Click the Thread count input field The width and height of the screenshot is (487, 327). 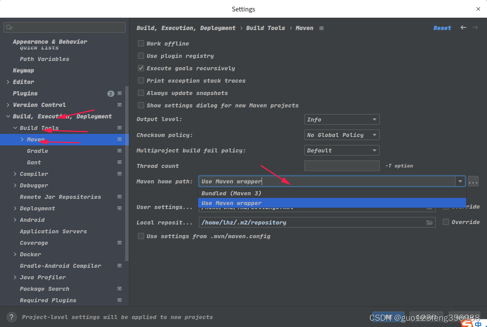tap(342, 166)
